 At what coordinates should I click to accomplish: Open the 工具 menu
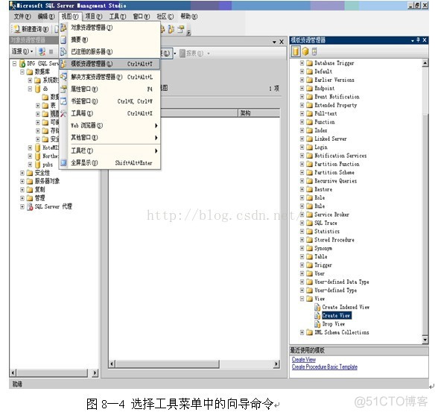pos(118,16)
